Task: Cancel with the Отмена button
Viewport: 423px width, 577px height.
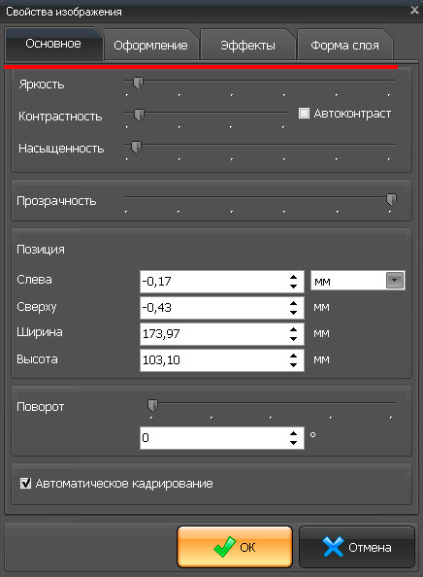Action: coord(357,547)
